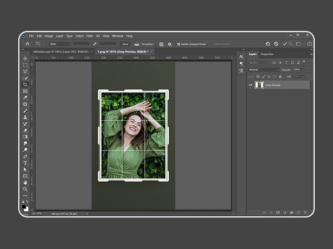Open the Edit Toolbar three-dots menu
This screenshot has width=333, height=249.
[x=26, y=196]
